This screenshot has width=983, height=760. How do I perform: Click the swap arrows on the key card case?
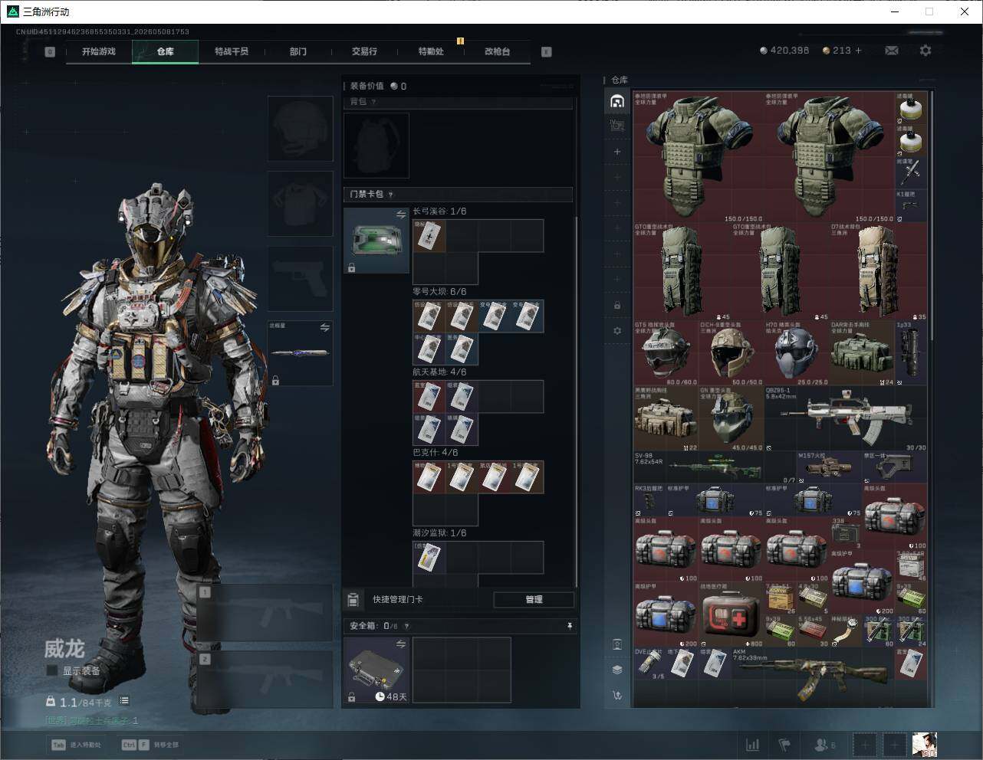point(401,215)
